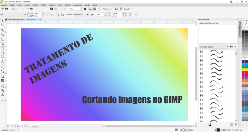Select the Connector line tool
Viewport: 248px width, 132px height.
point(2,71)
